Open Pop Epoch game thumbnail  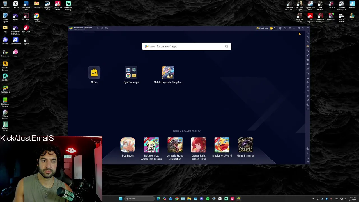(x=128, y=145)
